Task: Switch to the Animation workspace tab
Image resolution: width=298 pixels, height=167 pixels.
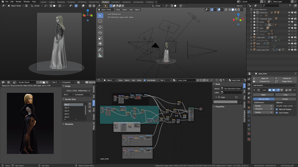Action: coord(115,2)
